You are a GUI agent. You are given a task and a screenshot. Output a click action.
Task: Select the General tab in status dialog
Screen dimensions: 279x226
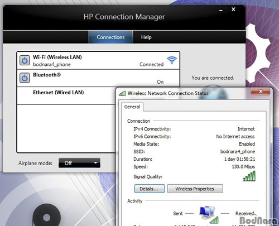(x=132, y=107)
